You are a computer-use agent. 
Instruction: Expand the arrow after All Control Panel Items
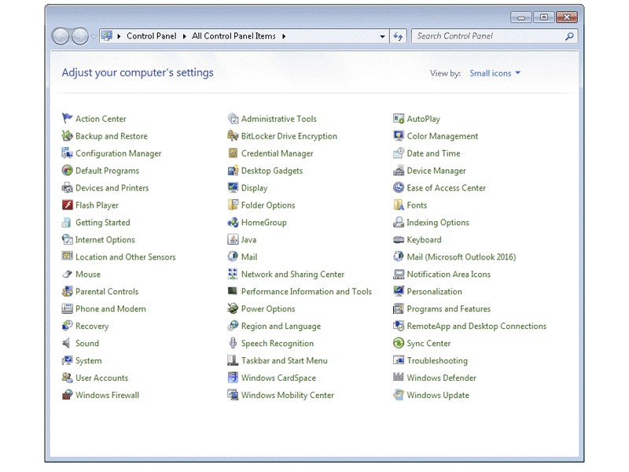coord(284,36)
